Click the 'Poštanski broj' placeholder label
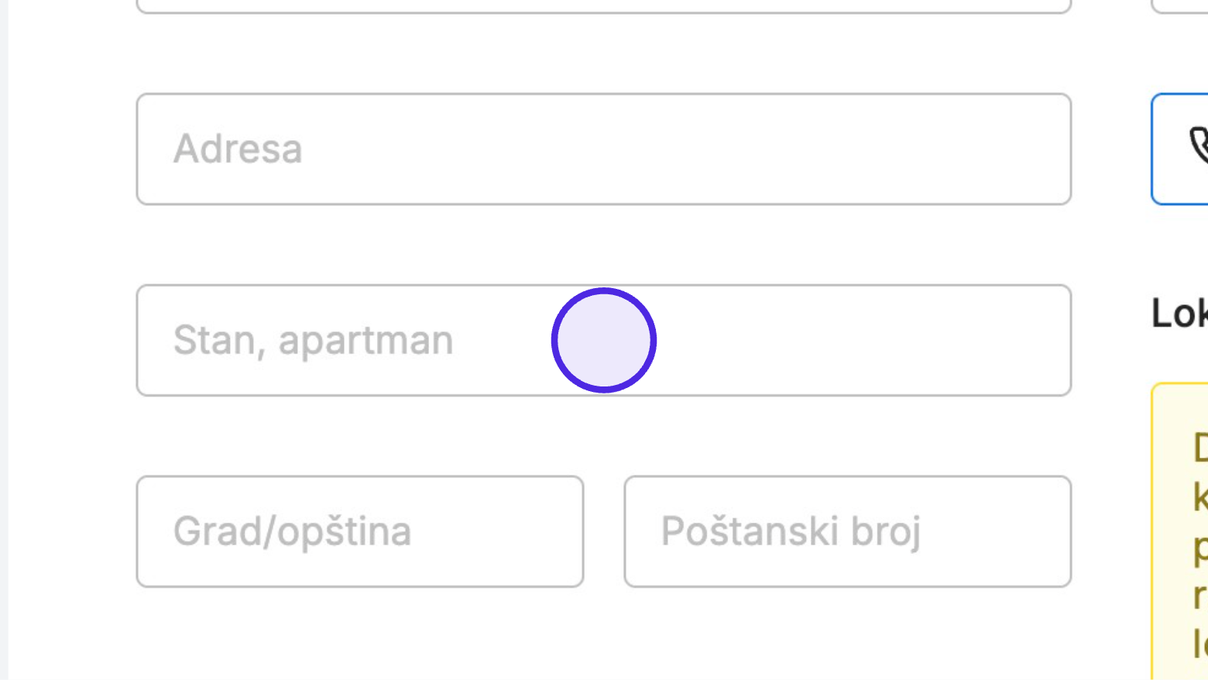 (791, 532)
